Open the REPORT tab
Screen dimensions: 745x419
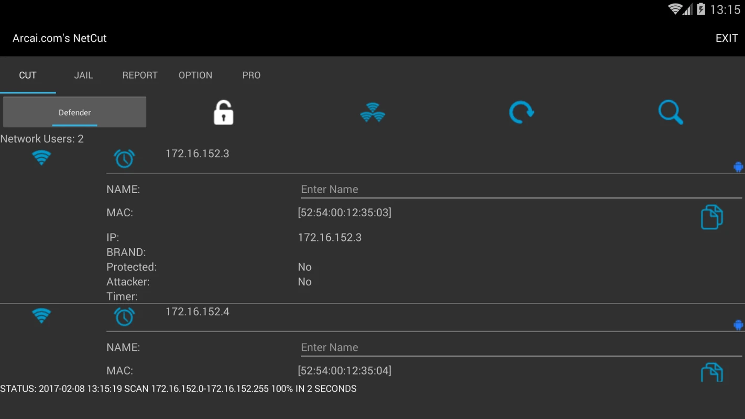(140, 75)
